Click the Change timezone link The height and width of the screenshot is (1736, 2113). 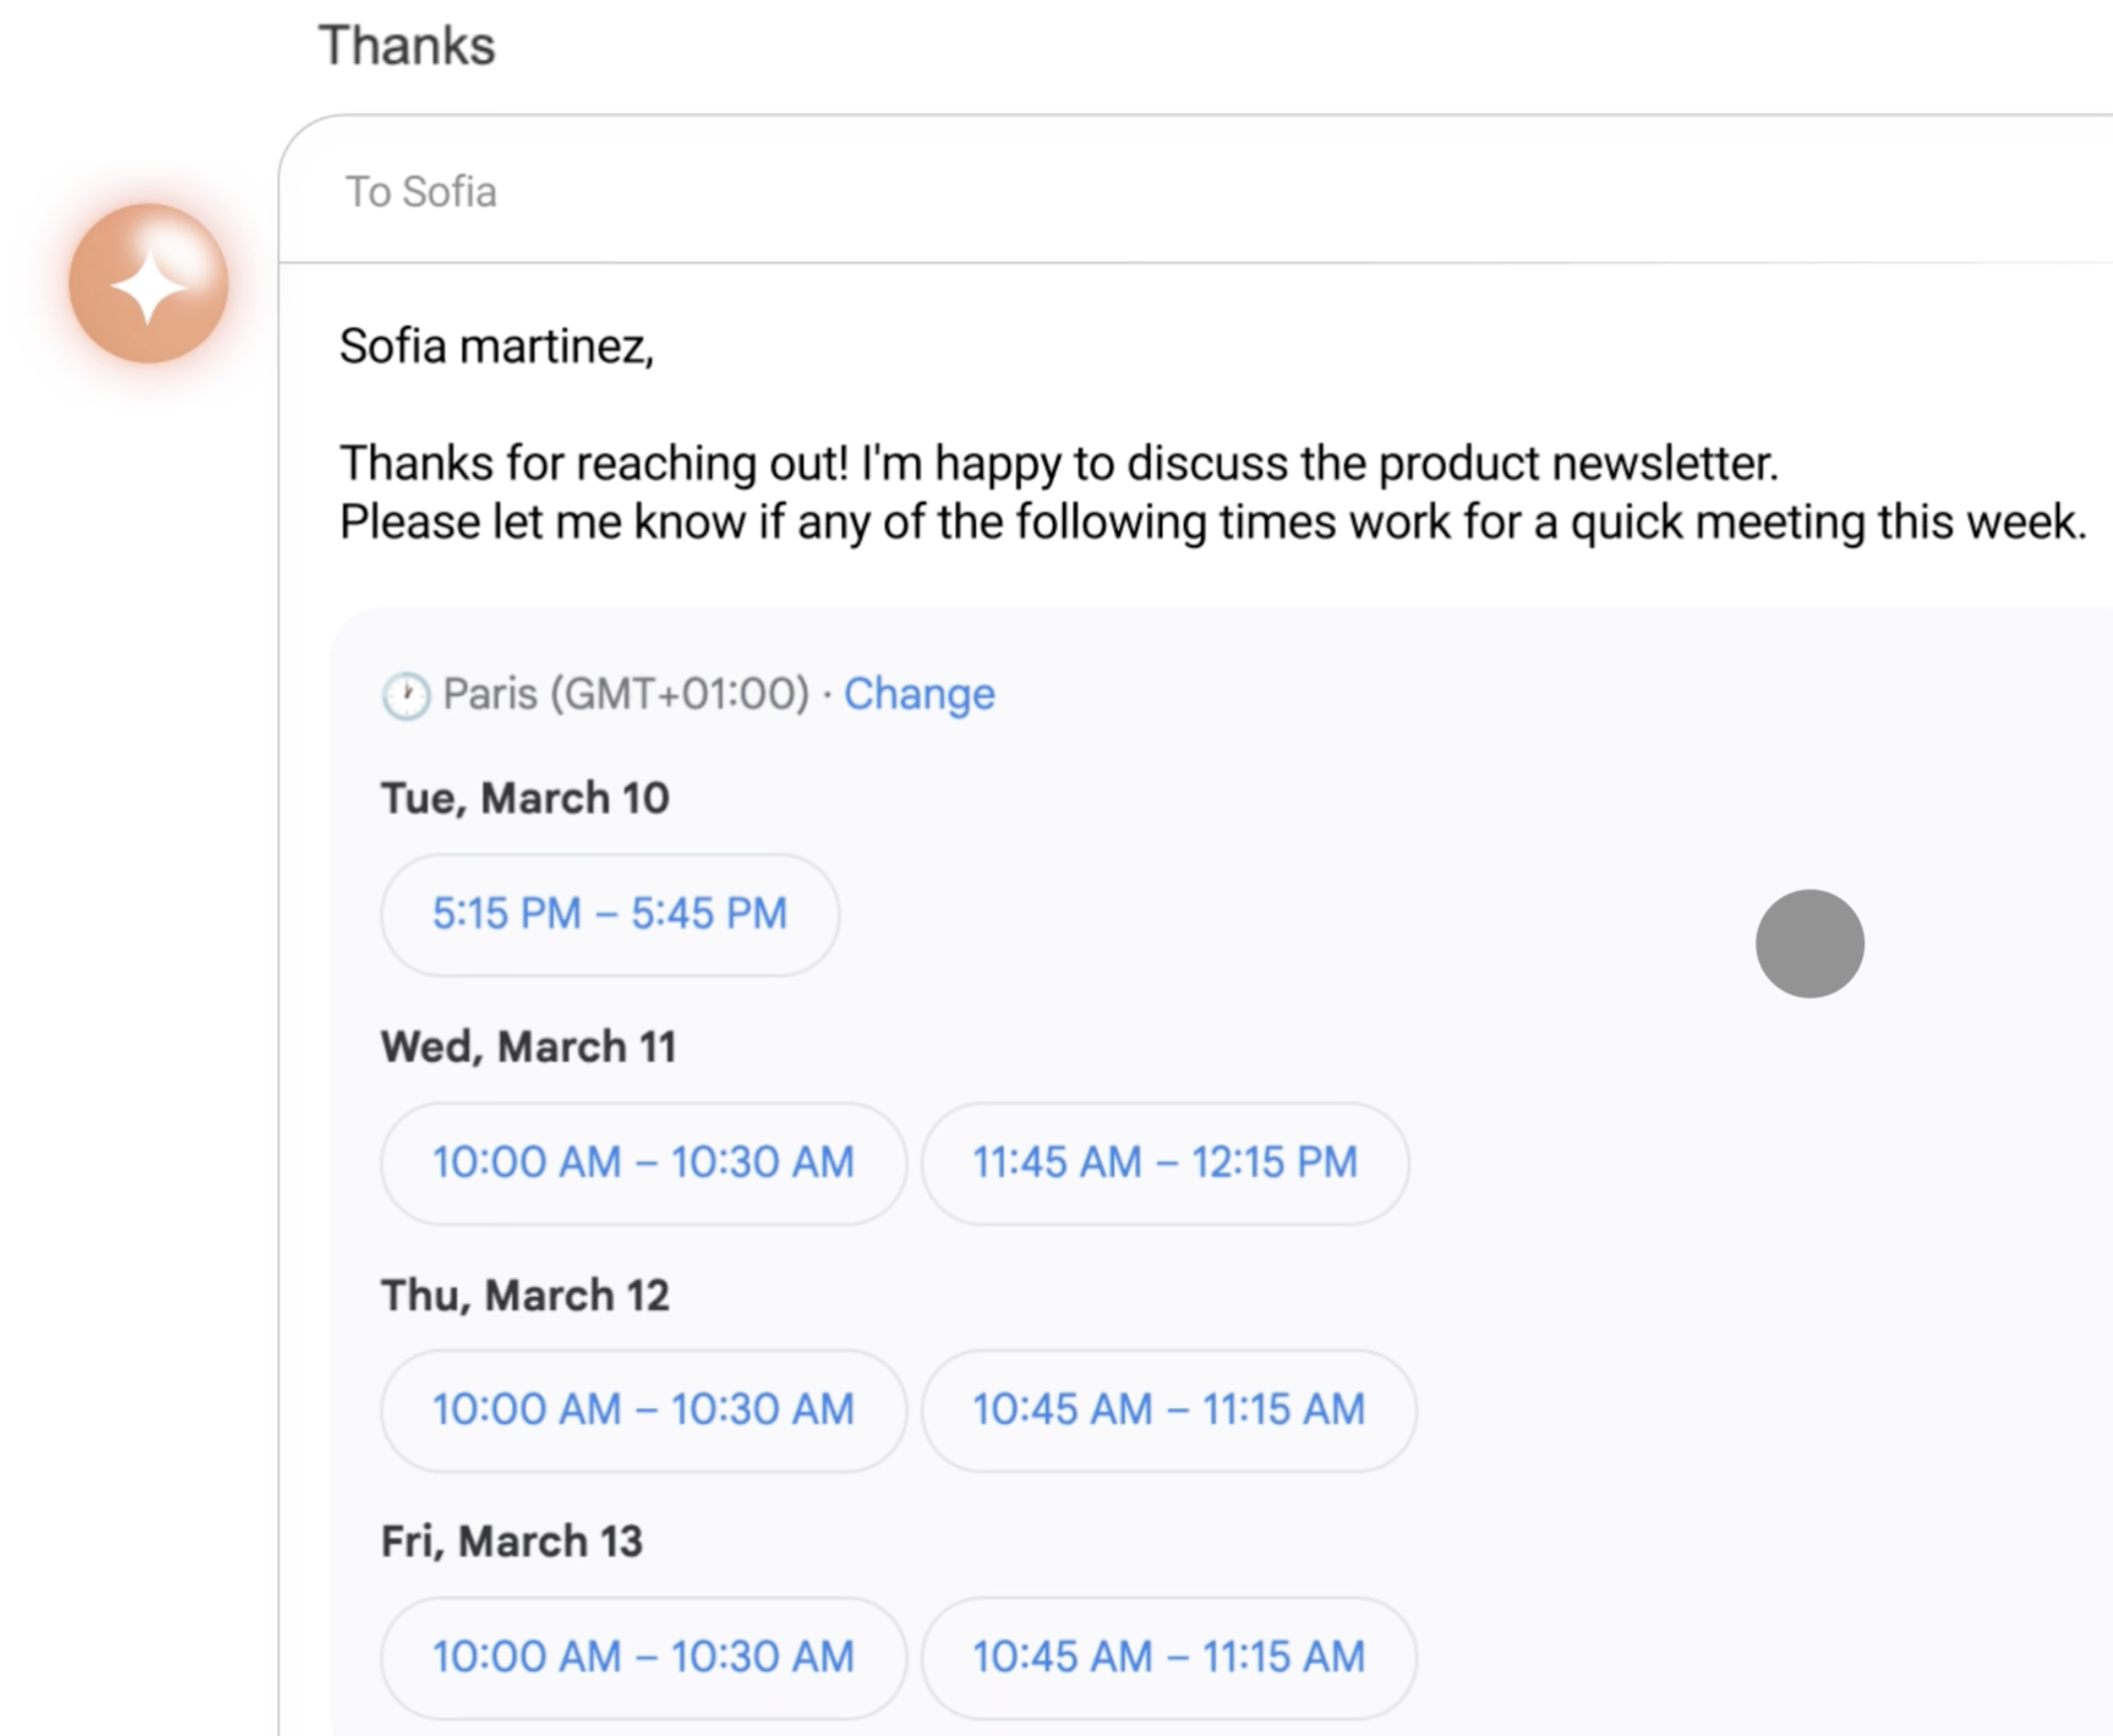[x=918, y=694]
